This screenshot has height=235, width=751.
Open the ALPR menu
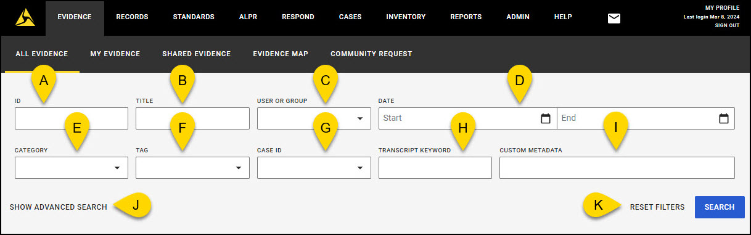coord(248,17)
